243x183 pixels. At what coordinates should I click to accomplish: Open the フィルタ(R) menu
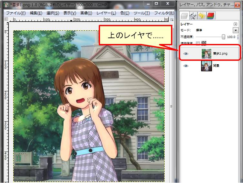[164, 13]
